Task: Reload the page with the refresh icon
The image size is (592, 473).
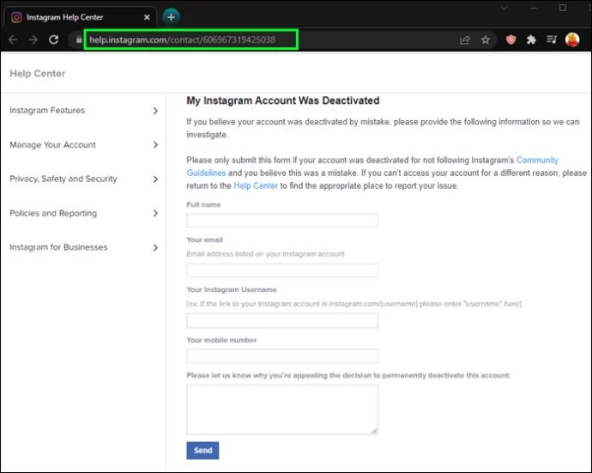Action: [53, 39]
